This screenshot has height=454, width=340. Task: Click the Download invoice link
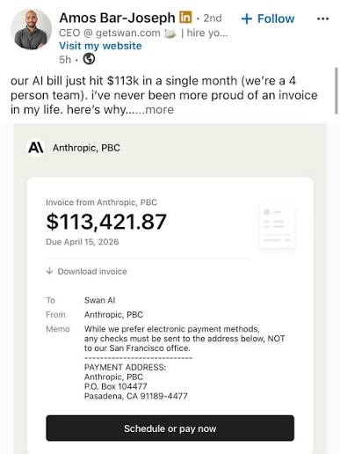92,271
